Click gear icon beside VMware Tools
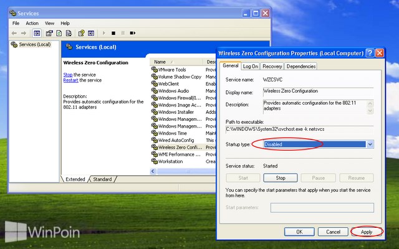 click(x=155, y=69)
